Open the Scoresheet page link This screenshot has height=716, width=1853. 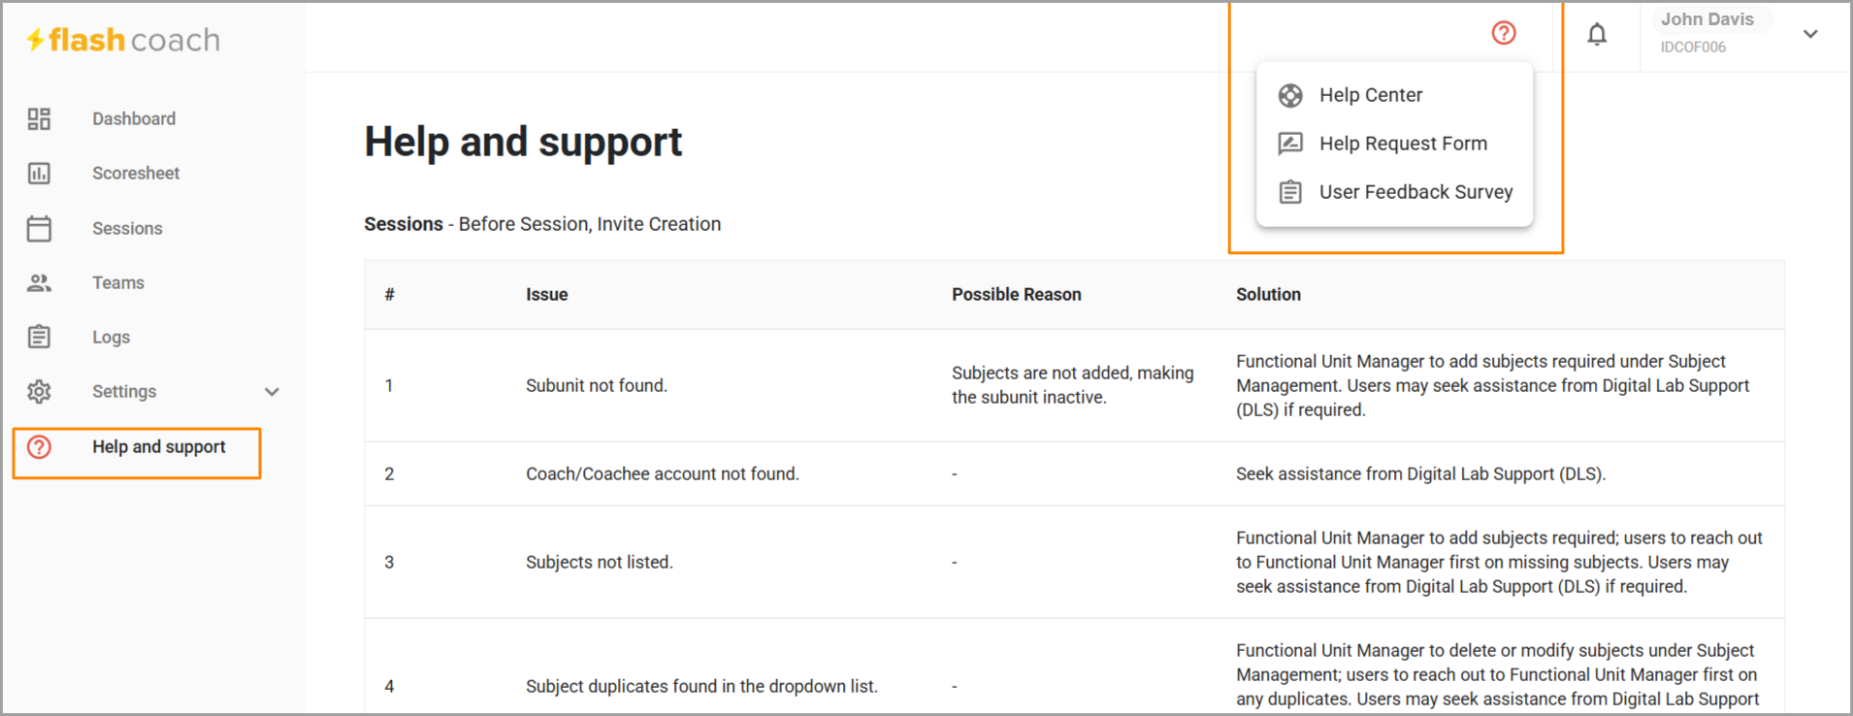click(136, 173)
